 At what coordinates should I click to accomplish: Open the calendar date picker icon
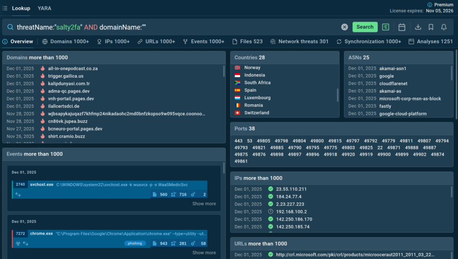402,27
